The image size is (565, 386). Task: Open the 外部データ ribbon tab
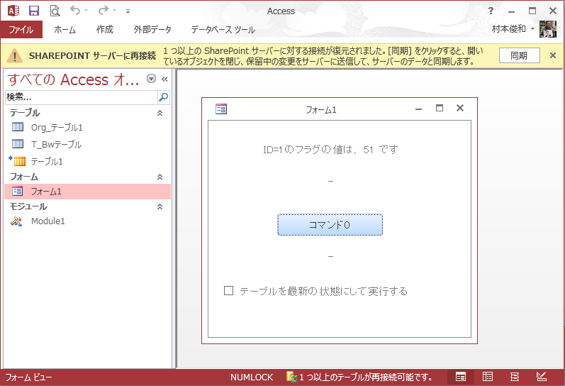pyautogui.click(x=152, y=30)
